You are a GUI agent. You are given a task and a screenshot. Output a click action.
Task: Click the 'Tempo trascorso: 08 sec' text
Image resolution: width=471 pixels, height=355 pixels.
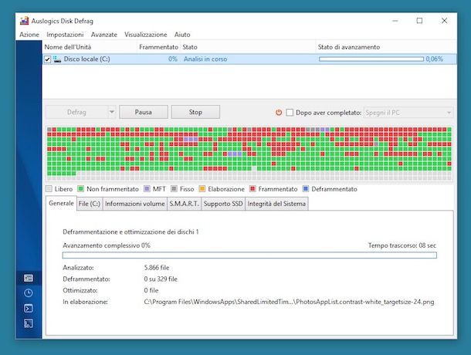(x=402, y=245)
